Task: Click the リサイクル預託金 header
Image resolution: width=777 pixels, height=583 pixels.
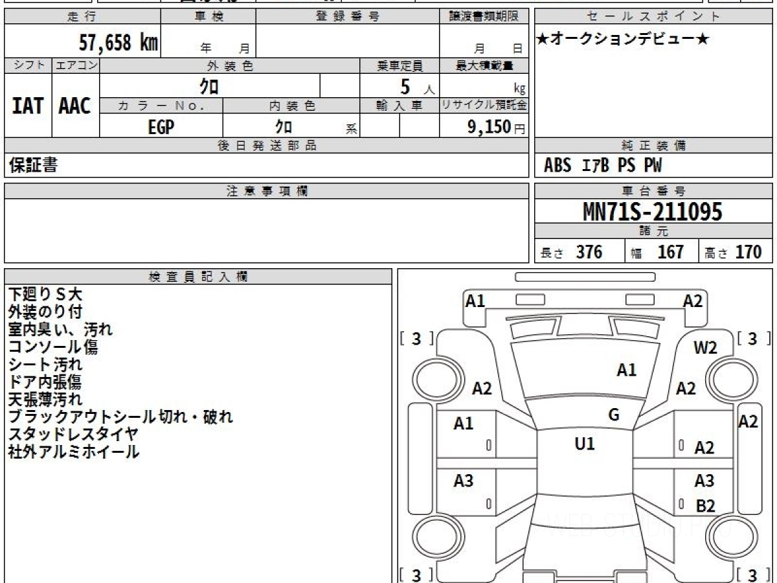Action: tap(484, 106)
